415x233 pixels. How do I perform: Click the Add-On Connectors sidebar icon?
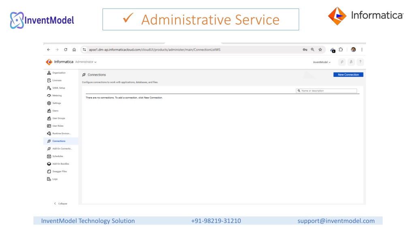(49, 149)
